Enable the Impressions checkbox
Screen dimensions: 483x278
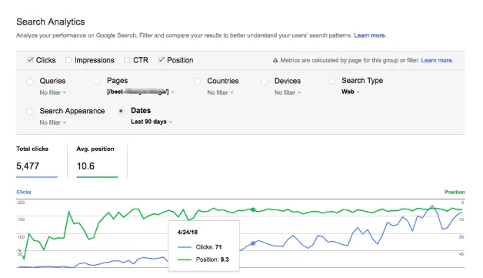pos(68,60)
